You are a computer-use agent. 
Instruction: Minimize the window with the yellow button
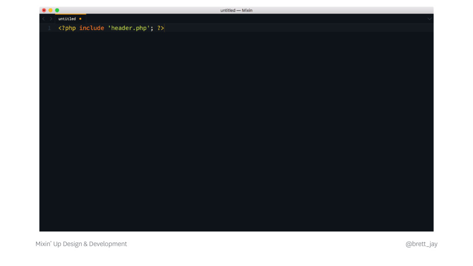pos(50,10)
